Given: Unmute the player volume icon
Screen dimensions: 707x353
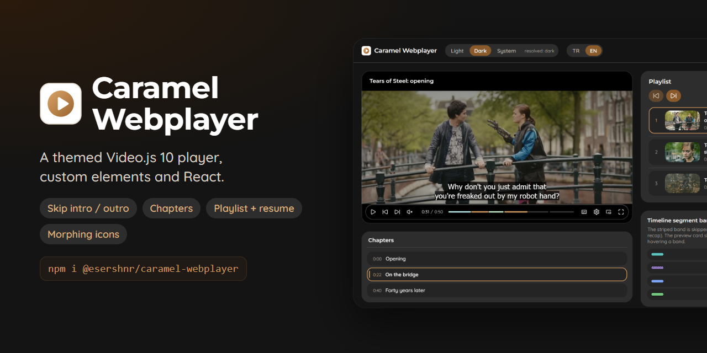Looking at the screenshot, I should tap(409, 212).
